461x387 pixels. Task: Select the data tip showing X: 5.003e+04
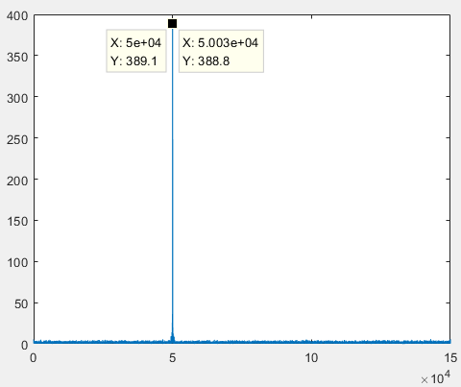coord(221,51)
